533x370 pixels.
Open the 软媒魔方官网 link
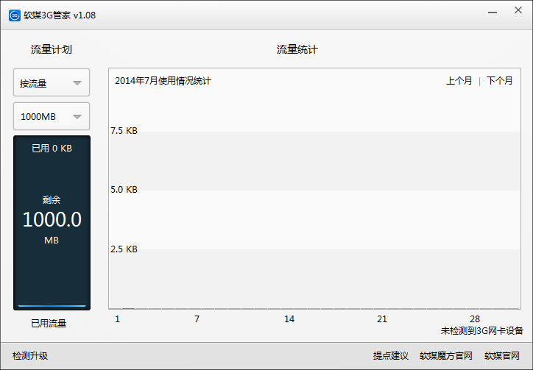point(446,356)
